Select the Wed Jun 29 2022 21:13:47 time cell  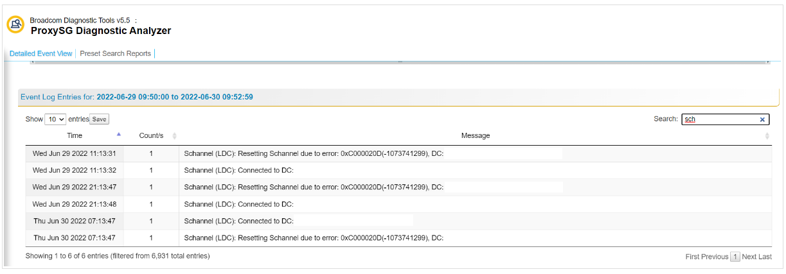pos(75,187)
